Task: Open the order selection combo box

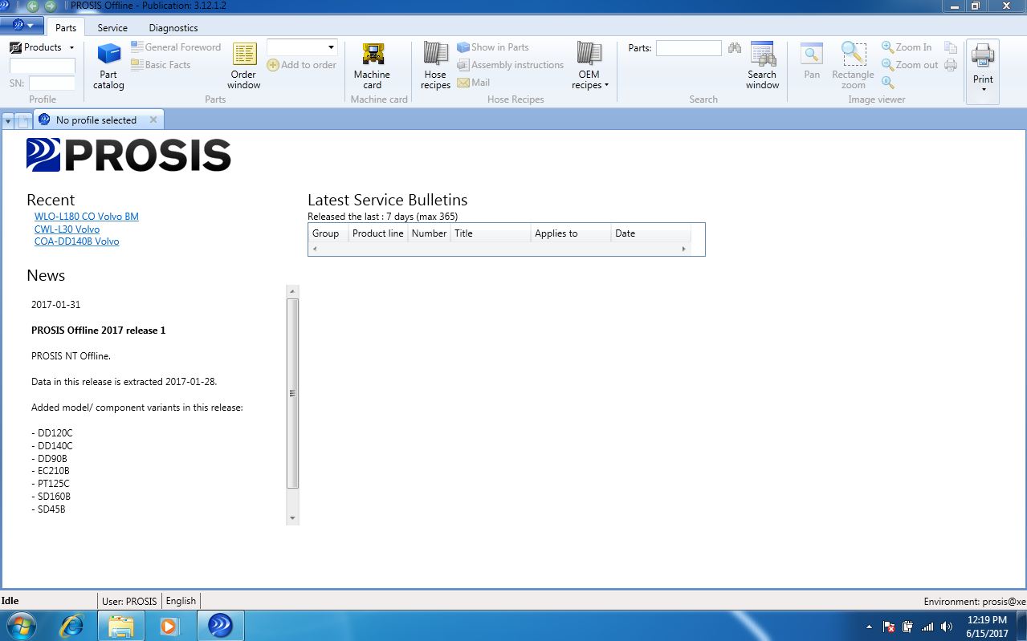Action: [x=302, y=47]
